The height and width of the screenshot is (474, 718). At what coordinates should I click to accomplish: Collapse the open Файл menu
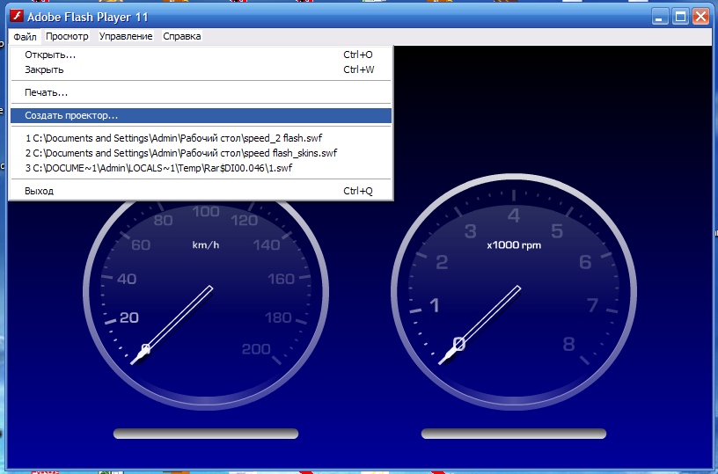click(25, 36)
